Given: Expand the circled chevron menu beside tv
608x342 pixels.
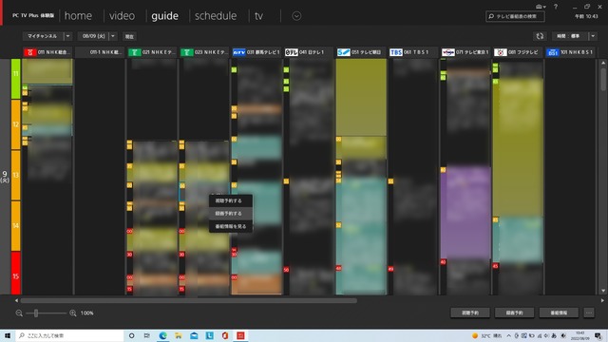Looking at the screenshot, I should [296, 16].
